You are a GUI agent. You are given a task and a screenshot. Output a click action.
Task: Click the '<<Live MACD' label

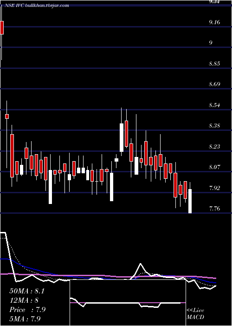pyautogui.click(x=195, y=314)
